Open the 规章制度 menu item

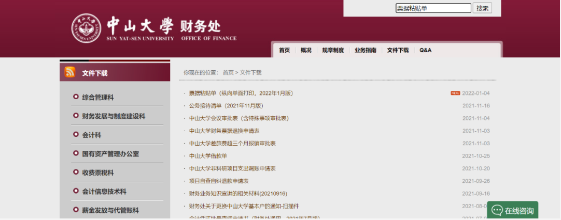(x=332, y=50)
